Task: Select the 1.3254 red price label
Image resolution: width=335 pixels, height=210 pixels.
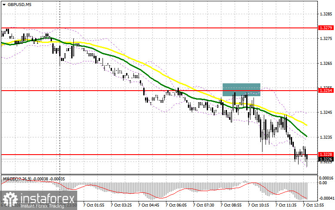Action: [x=326, y=91]
